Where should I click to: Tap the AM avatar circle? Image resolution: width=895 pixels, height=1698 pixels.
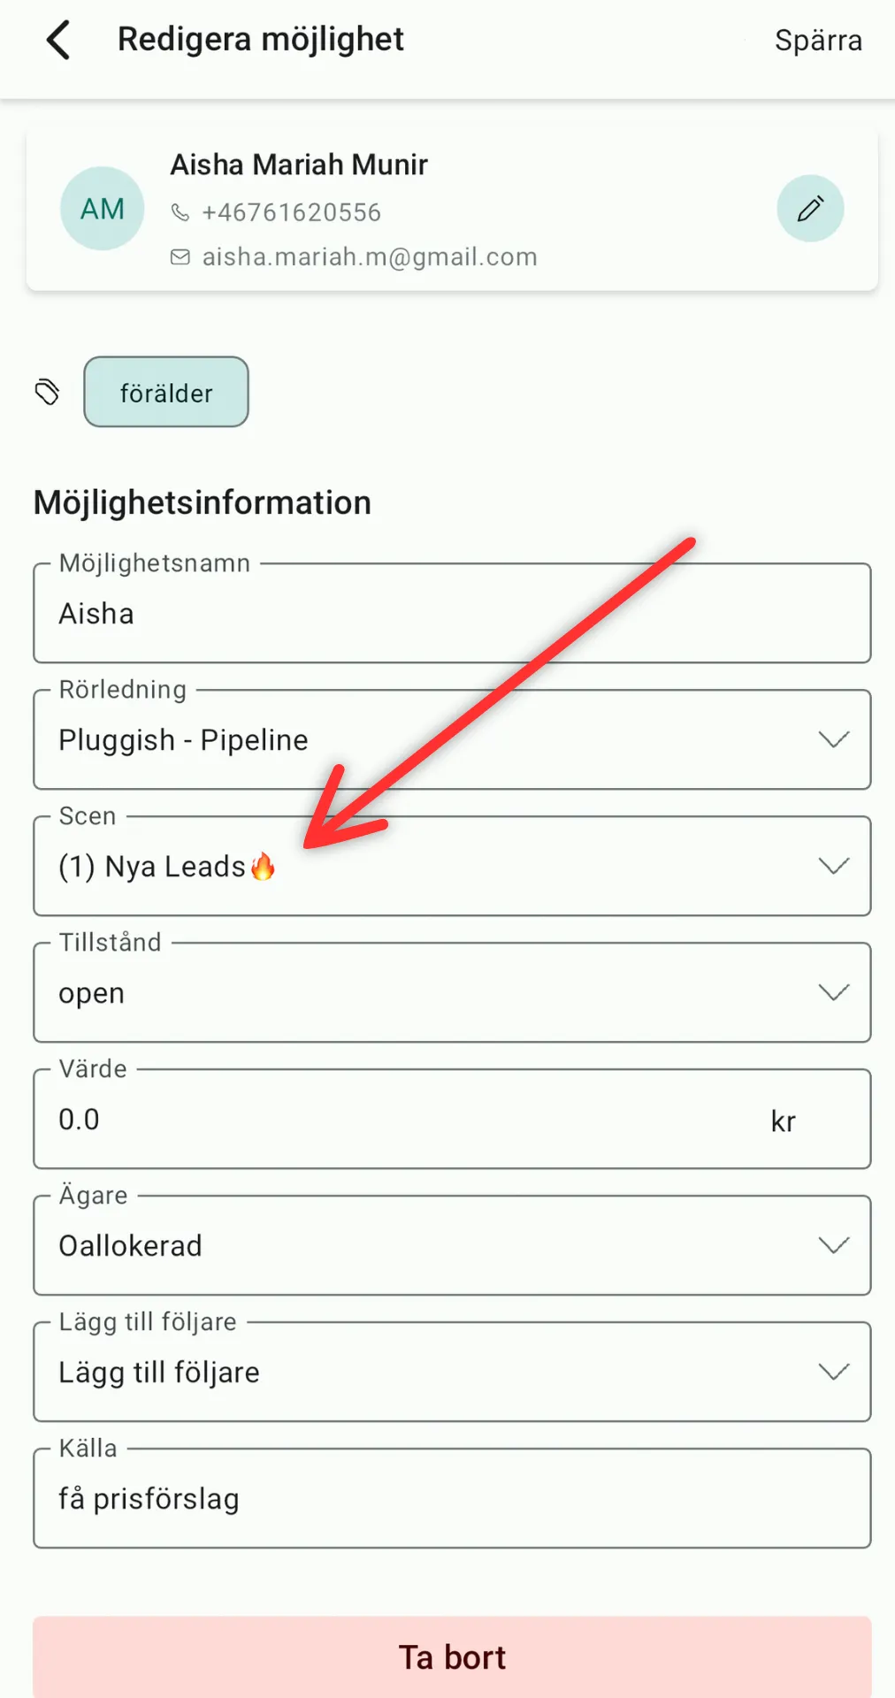coord(103,209)
